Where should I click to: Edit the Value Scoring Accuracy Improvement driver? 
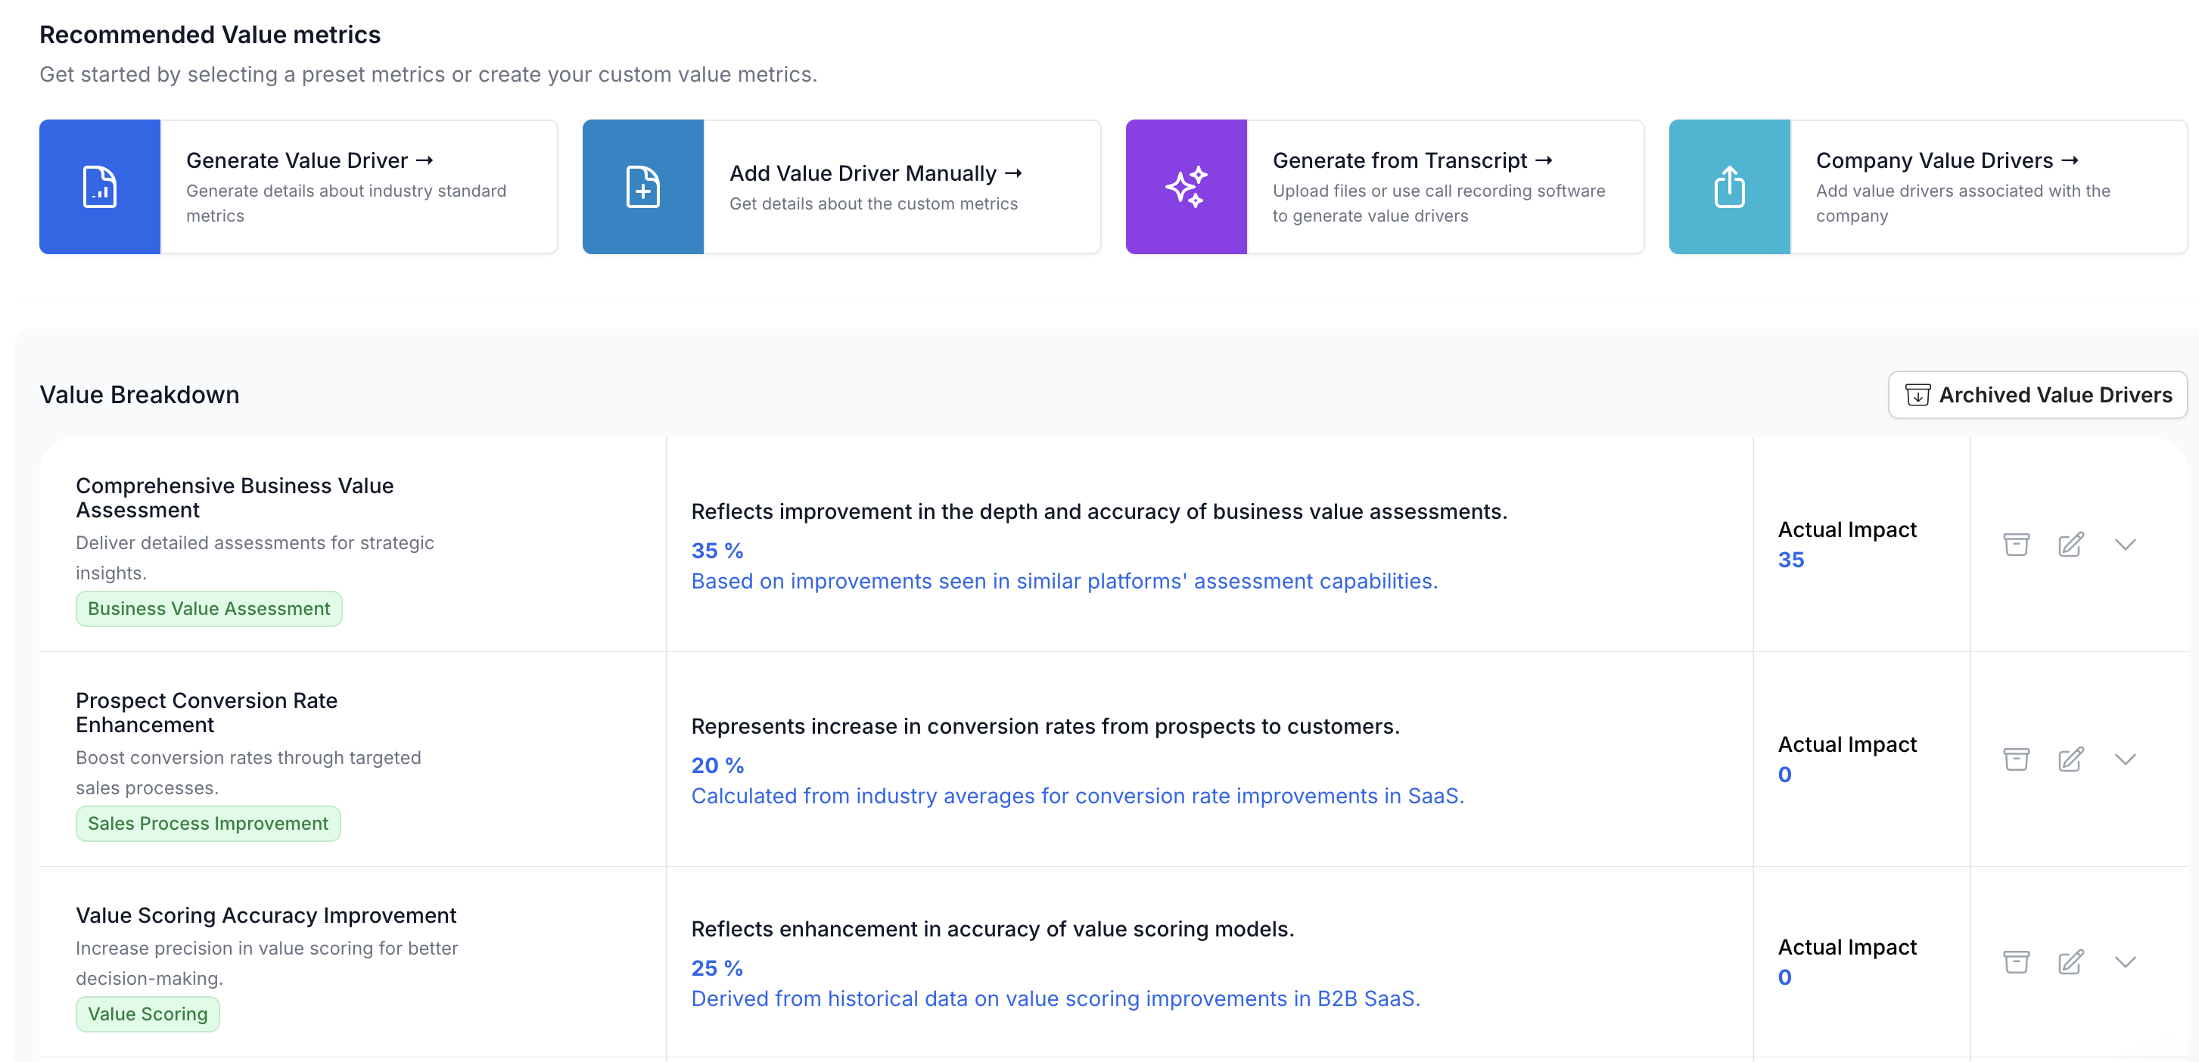2070,962
